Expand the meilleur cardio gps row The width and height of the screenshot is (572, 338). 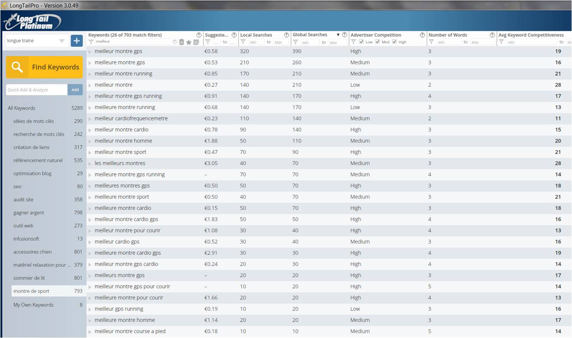(90, 242)
